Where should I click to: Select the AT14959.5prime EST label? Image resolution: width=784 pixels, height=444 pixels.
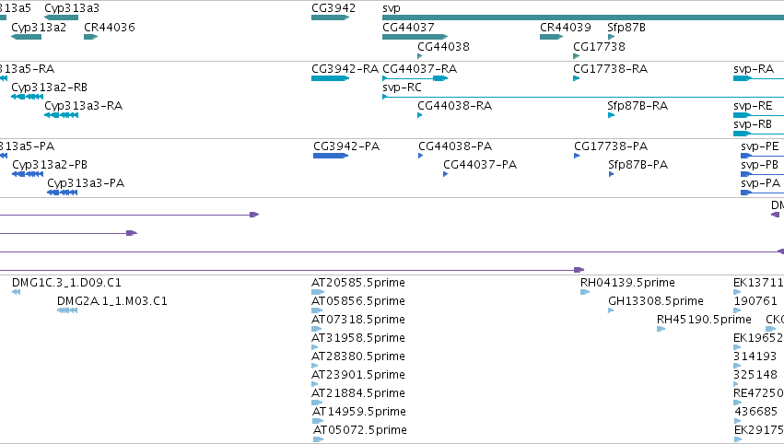(359, 412)
